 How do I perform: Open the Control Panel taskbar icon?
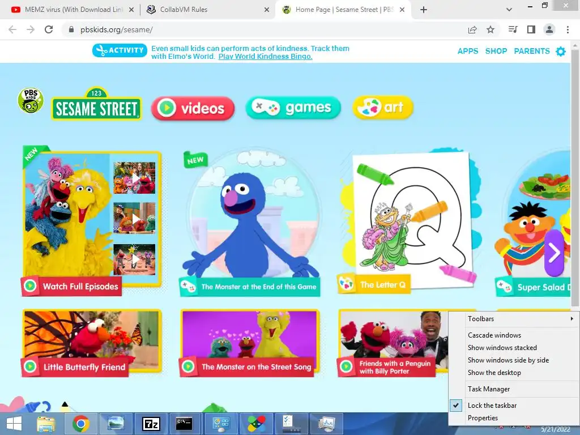pyautogui.click(x=220, y=424)
